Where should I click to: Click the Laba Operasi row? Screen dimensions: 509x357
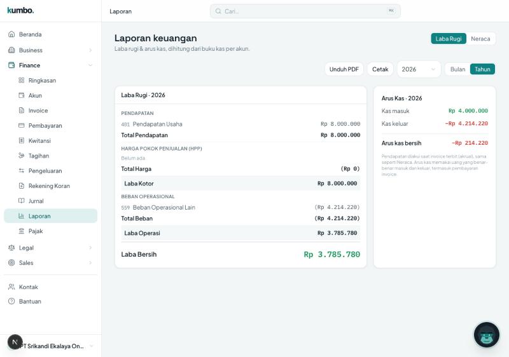tap(241, 233)
